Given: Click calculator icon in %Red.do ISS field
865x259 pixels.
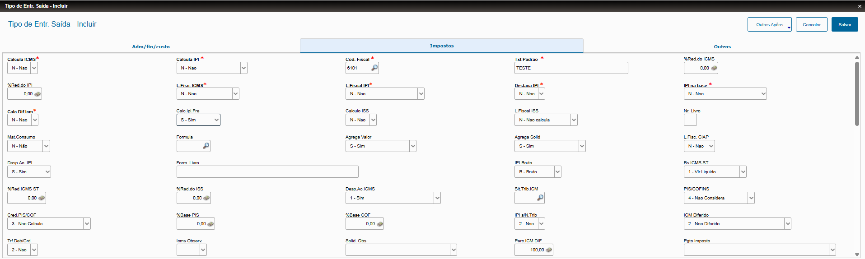Looking at the screenshot, I should (206, 198).
